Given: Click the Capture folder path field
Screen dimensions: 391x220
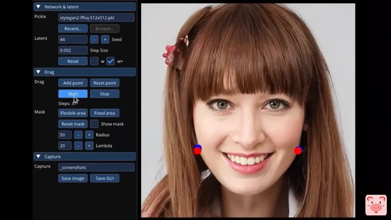Looking at the screenshot, I should (x=96, y=167).
